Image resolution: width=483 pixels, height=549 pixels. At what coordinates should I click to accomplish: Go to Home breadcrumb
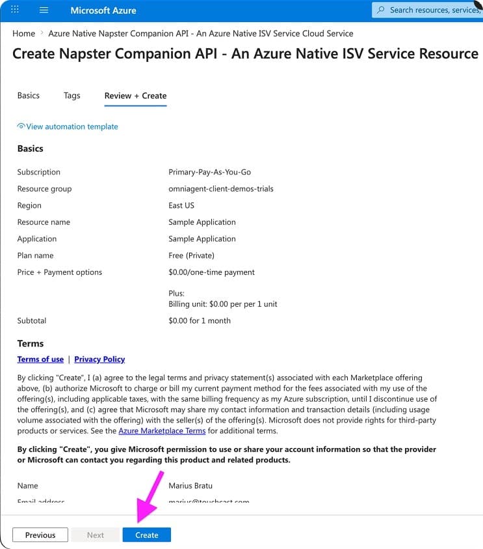tap(24, 34)
